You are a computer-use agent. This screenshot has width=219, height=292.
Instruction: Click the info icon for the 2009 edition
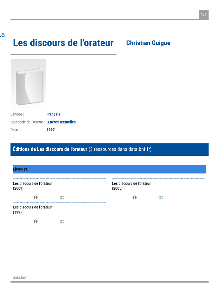click(36, 198)
